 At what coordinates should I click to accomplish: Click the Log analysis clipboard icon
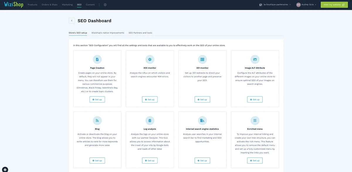(x=150, y=120)
